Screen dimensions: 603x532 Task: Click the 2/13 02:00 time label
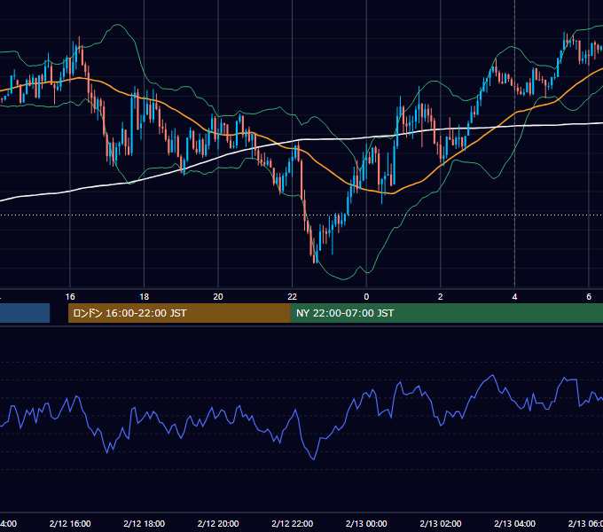pos(441,523)
